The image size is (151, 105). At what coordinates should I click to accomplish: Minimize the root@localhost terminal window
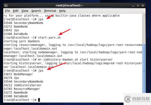(x=133, y=6)
